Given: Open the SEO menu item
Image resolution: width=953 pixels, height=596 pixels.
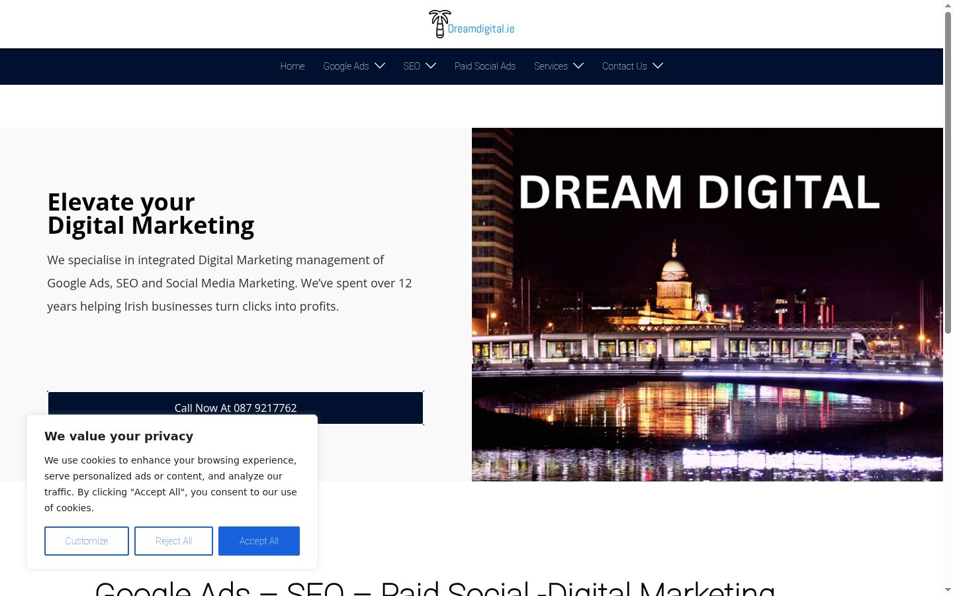Looking at the screenshot, I should pyautogui.click(x=412, y=66).
